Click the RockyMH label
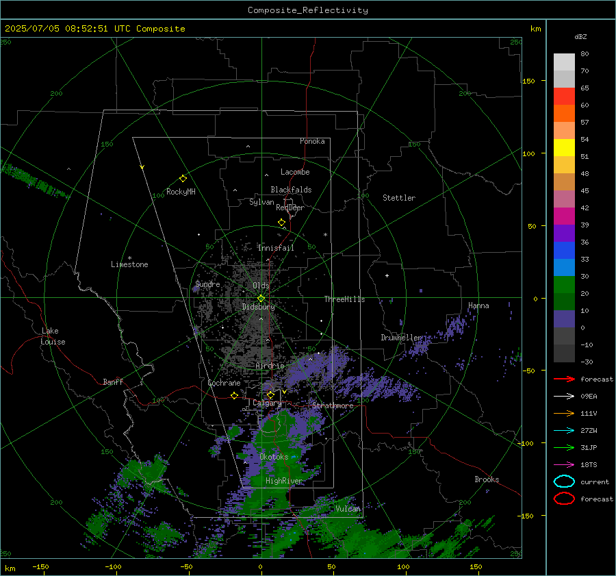The height and width of the screenshot is (576, 616). [x=181, y=192]
